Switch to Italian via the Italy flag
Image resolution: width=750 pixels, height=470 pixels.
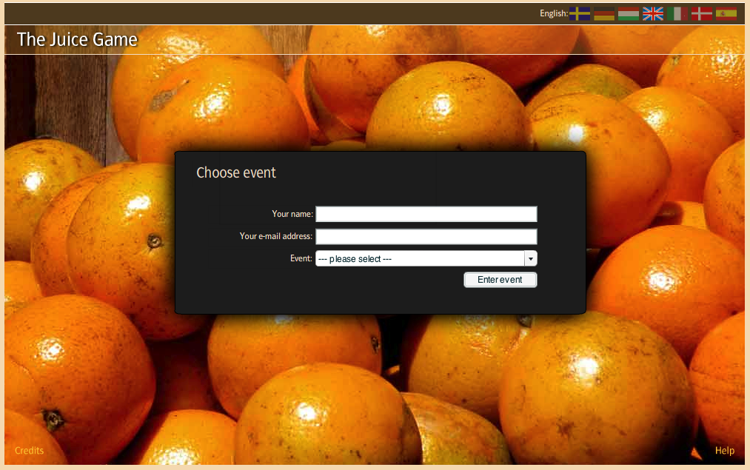677,13
